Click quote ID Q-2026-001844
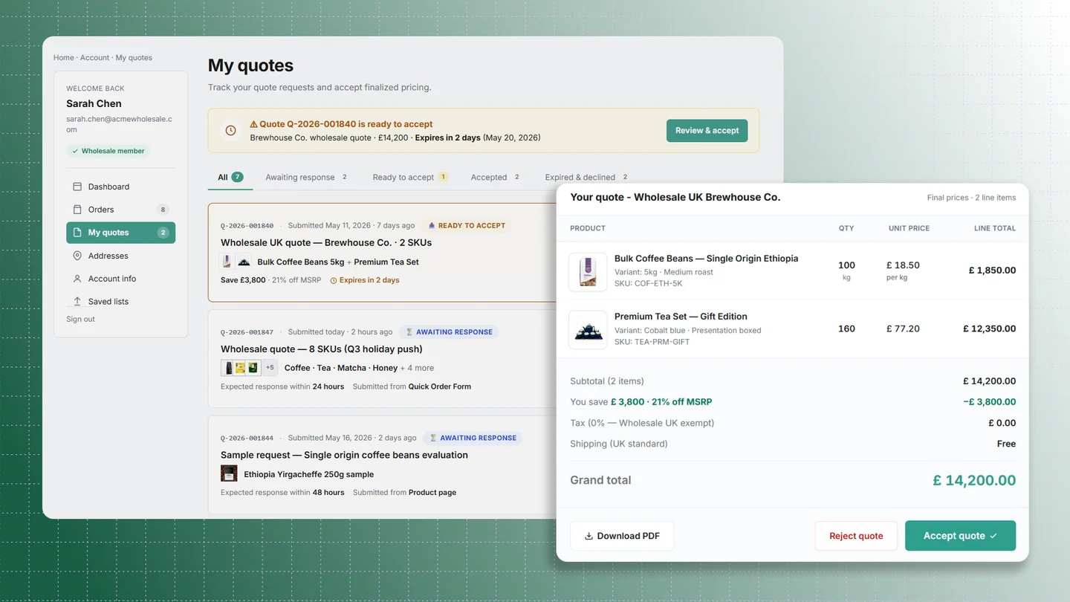This screenshot has width=1070, height=602. 247,438
